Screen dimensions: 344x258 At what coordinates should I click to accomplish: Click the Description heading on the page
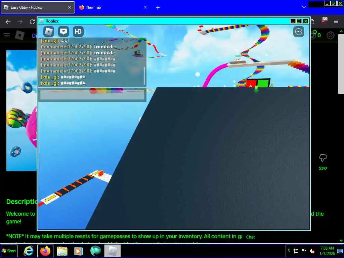[x=21, y=202]
